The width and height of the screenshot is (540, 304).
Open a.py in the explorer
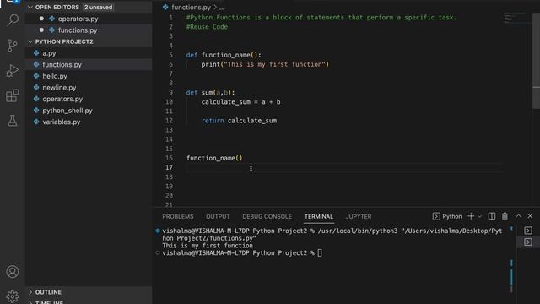[x=49, y=53]
